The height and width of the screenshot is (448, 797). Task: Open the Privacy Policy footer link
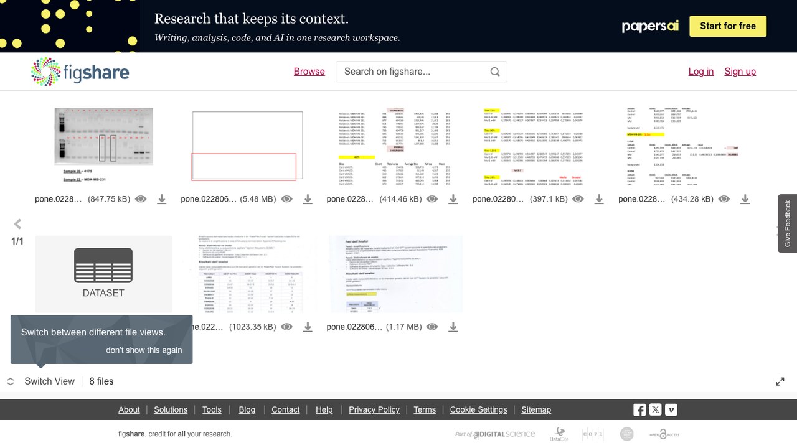click(x=374, y=409)
